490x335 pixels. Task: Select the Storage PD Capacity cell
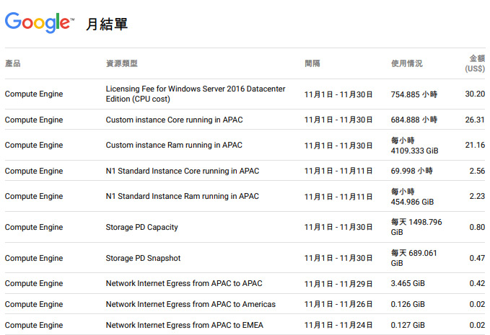click(142, 227)
